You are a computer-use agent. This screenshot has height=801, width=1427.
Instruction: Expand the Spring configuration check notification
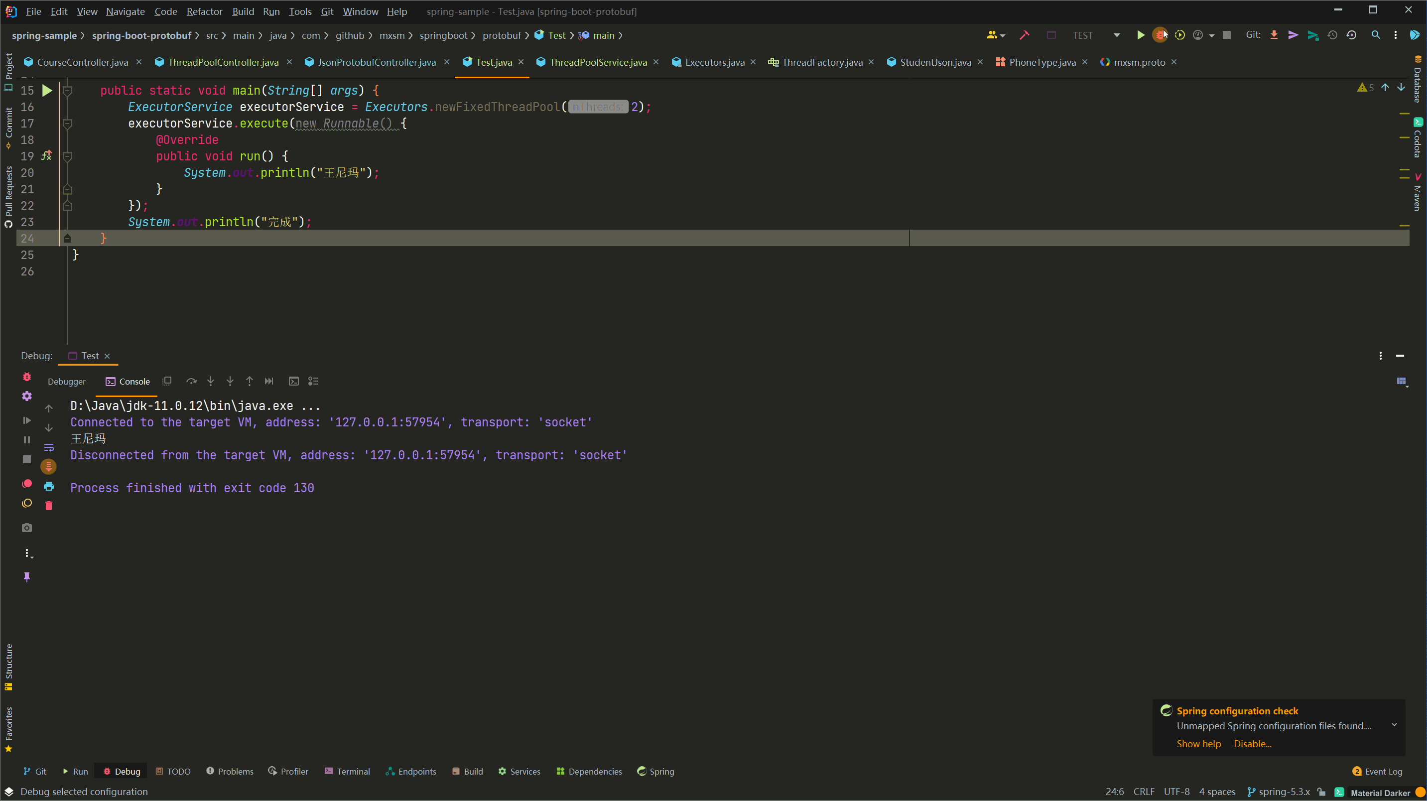(1394, 725)
